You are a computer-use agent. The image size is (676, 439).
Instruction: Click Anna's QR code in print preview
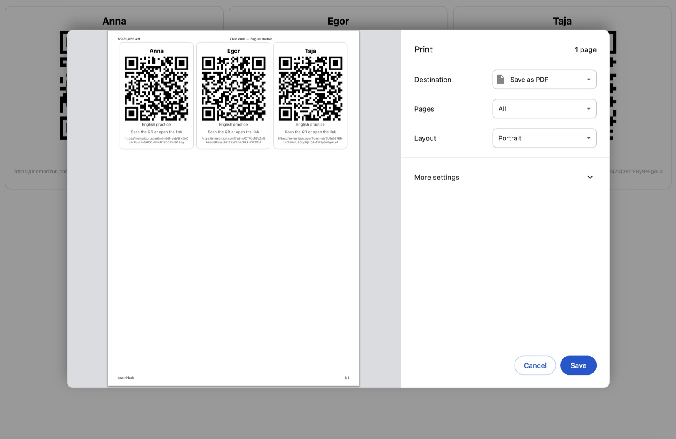[x=156, y=89]
